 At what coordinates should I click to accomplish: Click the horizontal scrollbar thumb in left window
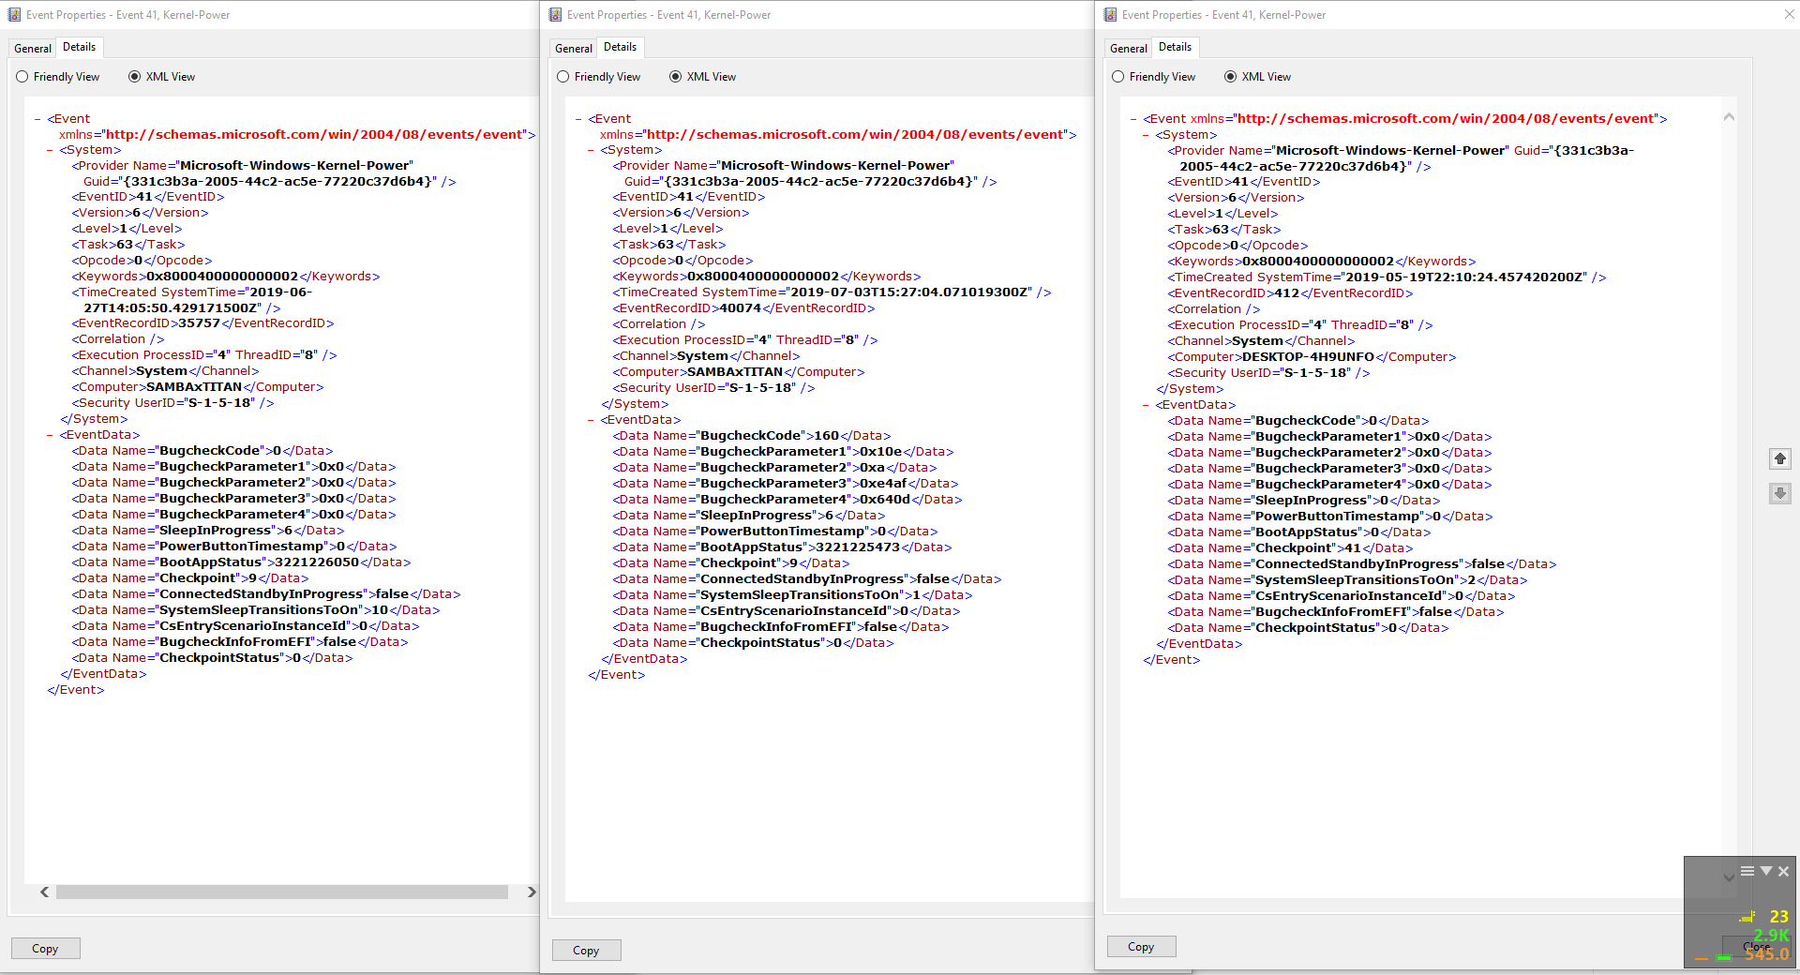pos(281,892)
